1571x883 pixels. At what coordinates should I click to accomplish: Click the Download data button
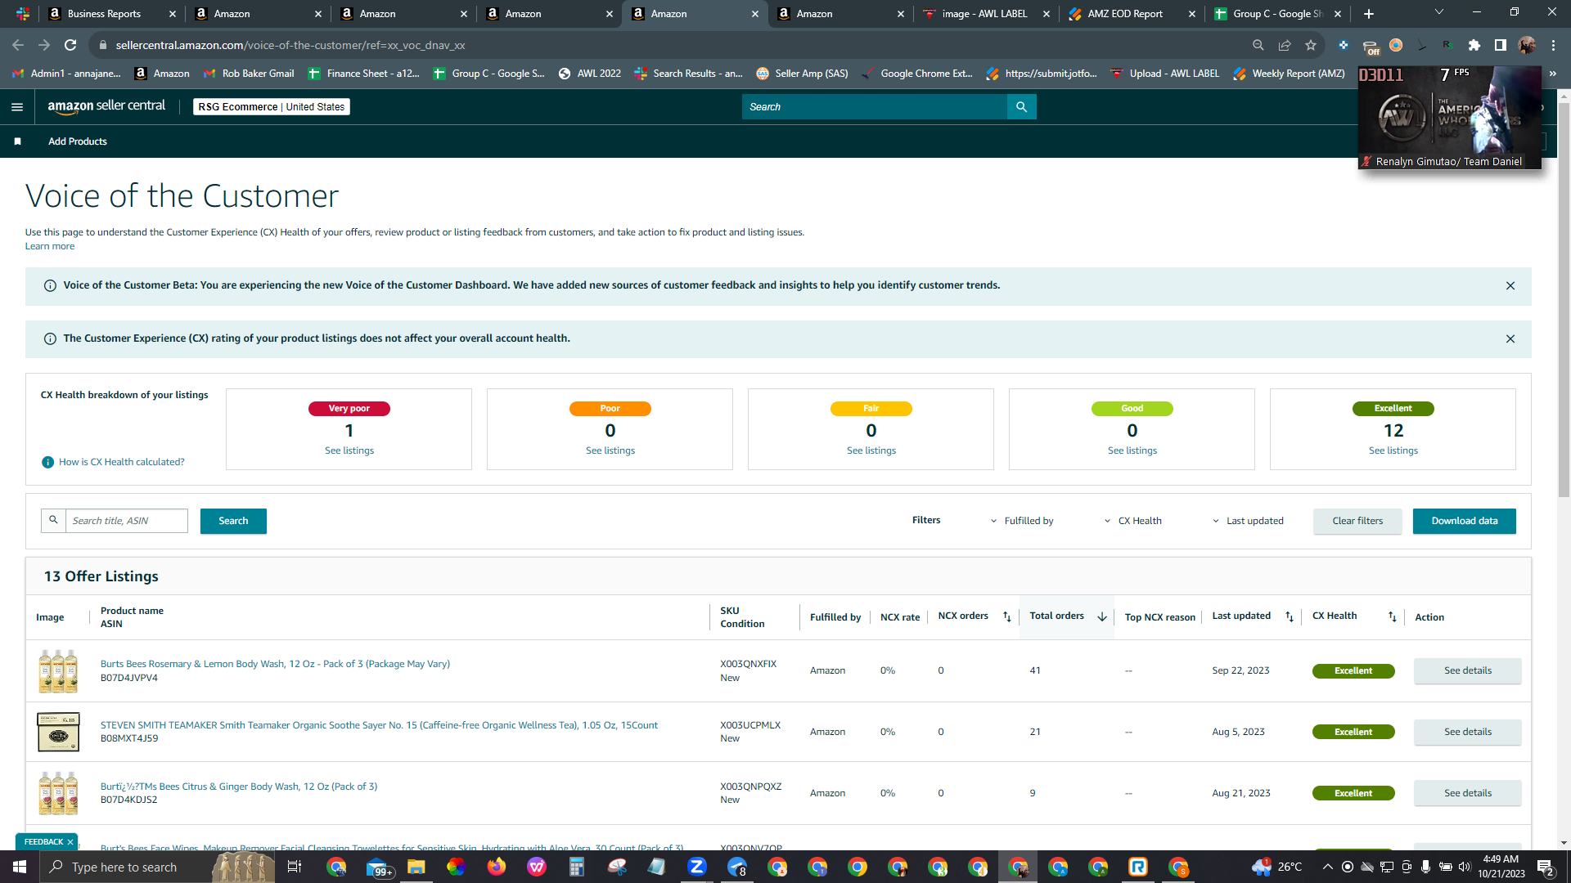[1465, 522]
